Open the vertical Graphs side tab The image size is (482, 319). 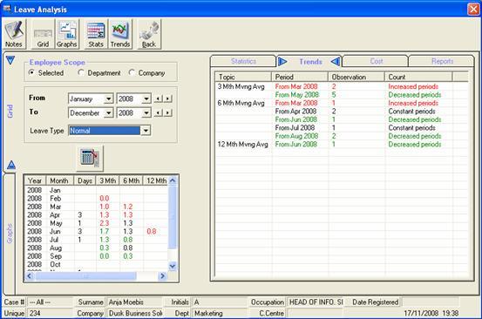coord(10,234)
